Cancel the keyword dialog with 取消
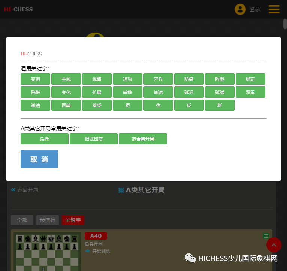Image resolution: width=287 pixels, height=271 pixels. click(x=39, y=159)
